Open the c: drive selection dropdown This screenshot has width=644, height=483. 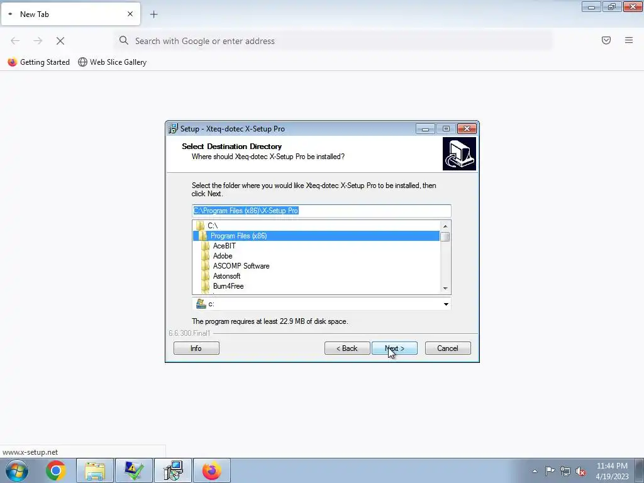446,304
